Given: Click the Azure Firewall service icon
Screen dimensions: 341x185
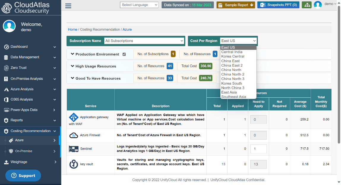Looking at the screenshot, I should (73, 135).
